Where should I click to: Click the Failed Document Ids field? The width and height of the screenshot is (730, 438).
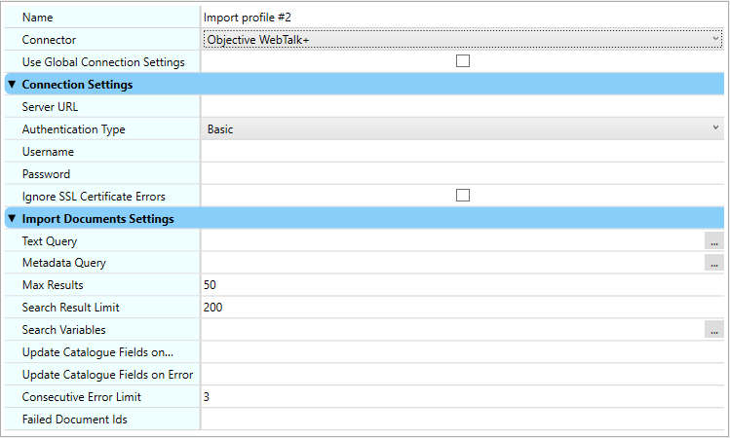tap(462, 420)
